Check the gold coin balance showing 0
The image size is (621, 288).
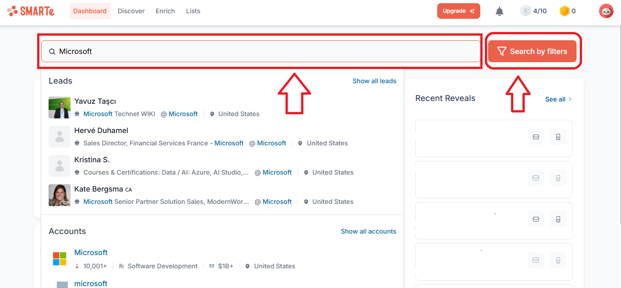point(567,11)
